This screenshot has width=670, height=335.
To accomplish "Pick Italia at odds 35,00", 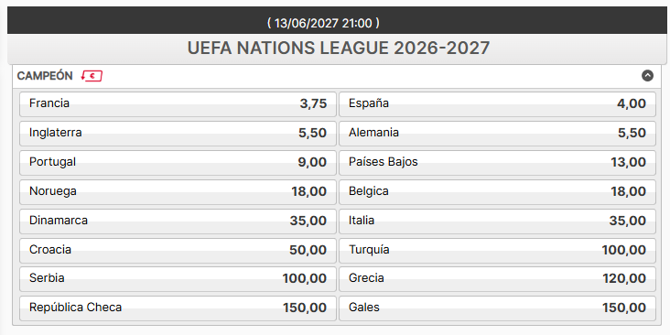I will [497, 221].
